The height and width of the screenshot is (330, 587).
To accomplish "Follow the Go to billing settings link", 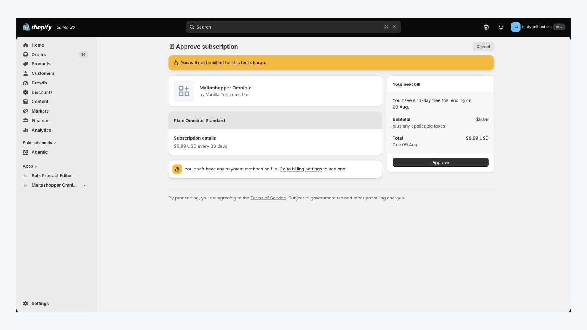I will click(x=301, y=169).
